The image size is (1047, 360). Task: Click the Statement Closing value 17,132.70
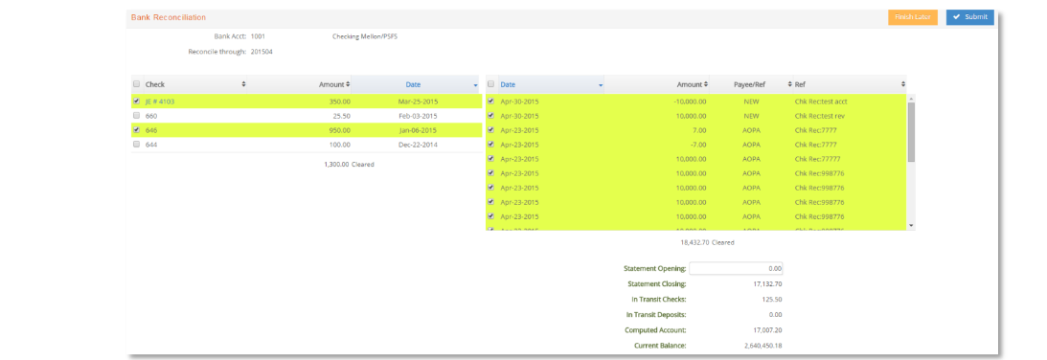point(767,283)
